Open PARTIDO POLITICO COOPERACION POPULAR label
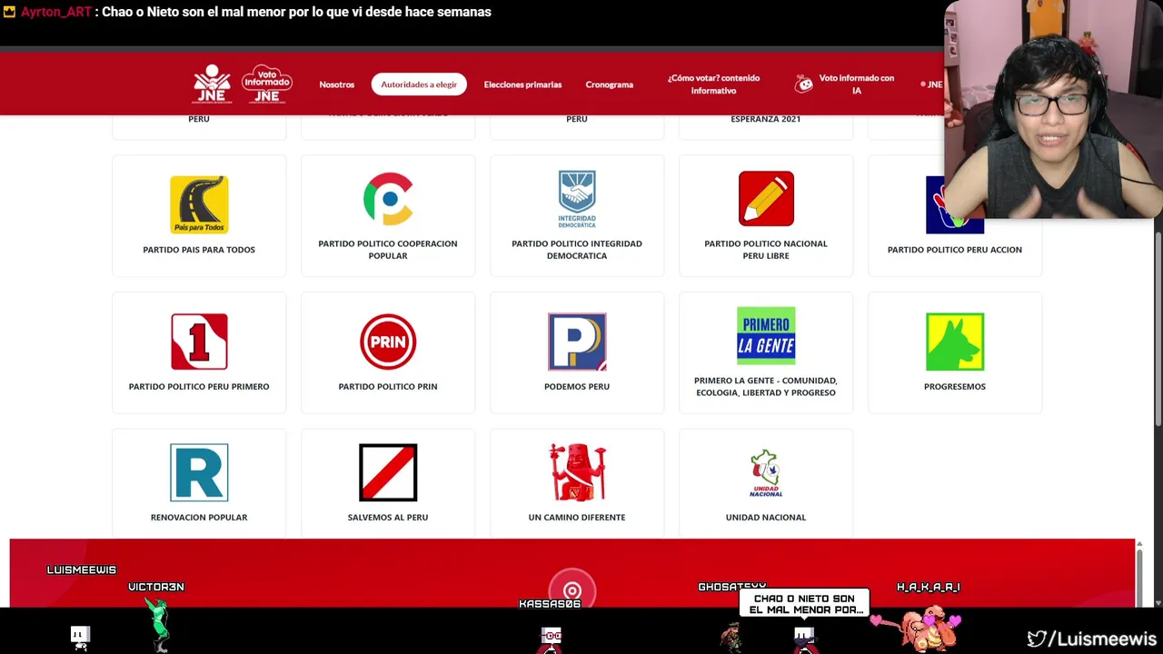Viewport: 1163px width, 654px height. (388, 250)
